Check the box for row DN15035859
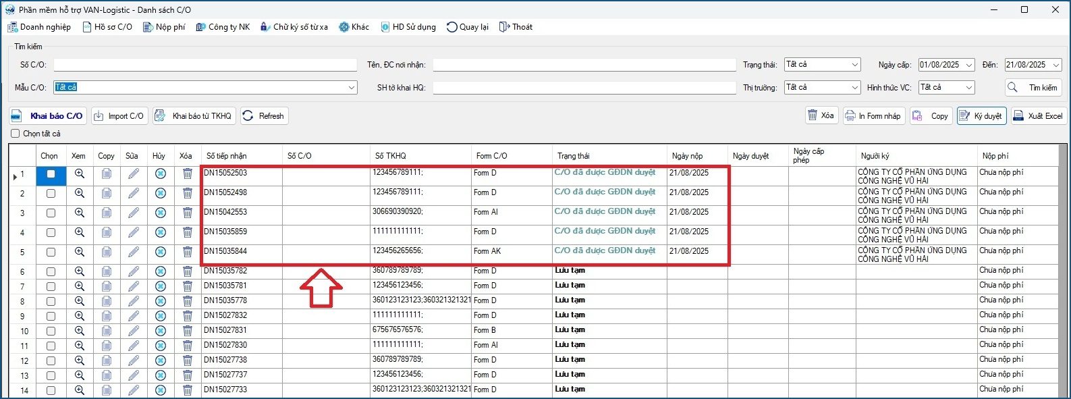The image size is (1071, 399). click(x=51, y=233)
